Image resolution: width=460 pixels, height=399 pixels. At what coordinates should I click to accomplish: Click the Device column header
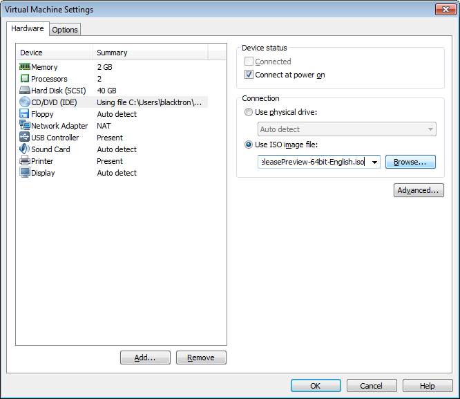point(55,53)
